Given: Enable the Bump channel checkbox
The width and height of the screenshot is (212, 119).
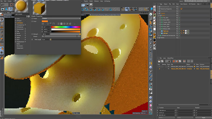Looking at the screenshot, I should (25, 33).
